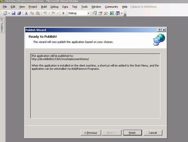Open the Help menu

pos(125,7)
